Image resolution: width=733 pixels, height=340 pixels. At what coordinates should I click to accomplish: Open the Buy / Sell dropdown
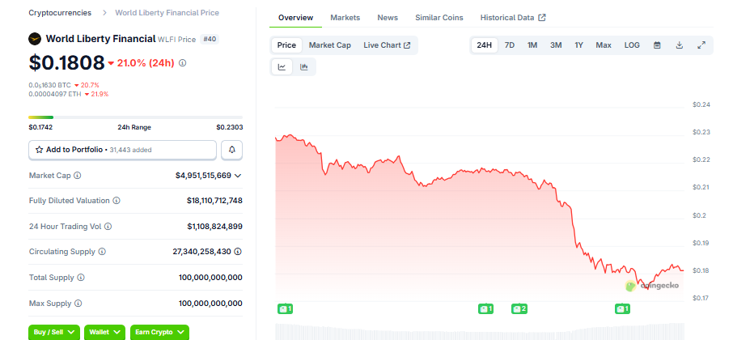click(x=54, y=332)
